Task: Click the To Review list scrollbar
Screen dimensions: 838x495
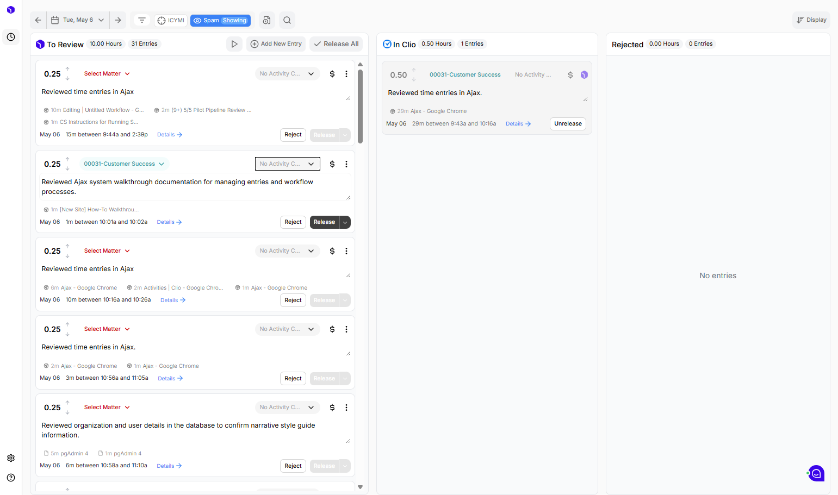Action: 360,106
